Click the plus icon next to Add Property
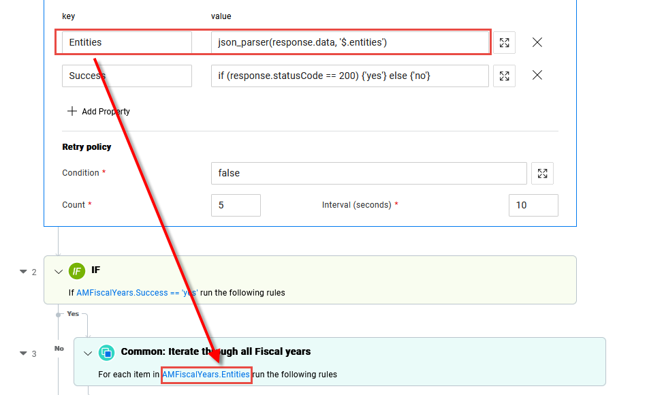This screenshot has width=647, height=395. 73,112
